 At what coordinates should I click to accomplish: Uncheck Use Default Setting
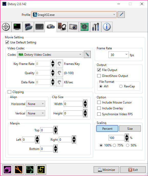[7, 42]
